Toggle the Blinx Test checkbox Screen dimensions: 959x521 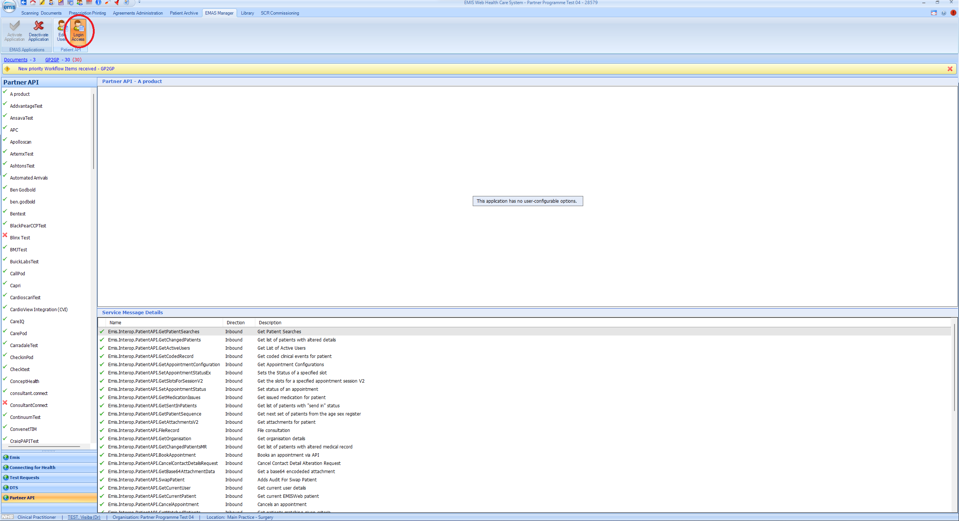[6, 237]
